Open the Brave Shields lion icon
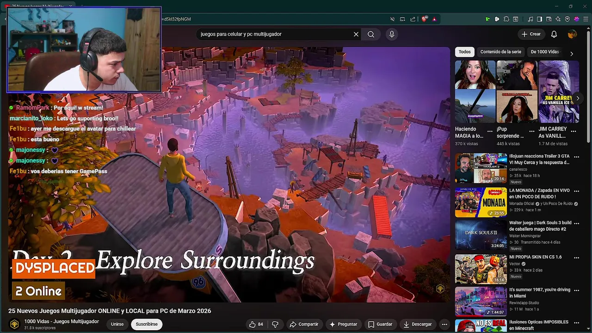This screenshot has width=592, height=333. point(424,19)
